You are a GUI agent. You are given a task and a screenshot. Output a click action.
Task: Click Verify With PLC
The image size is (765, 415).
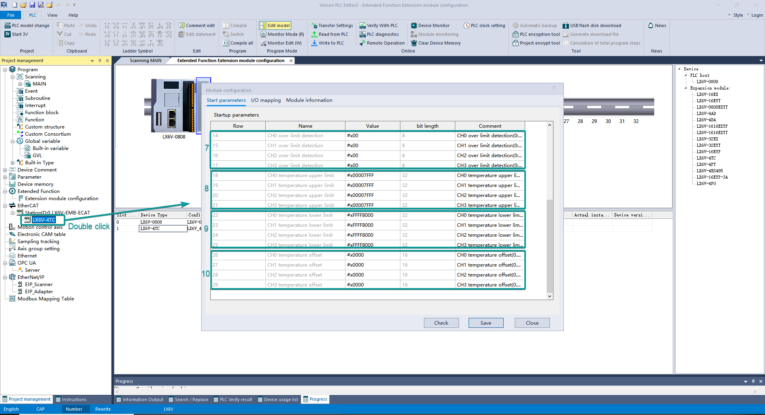tap(379, 25)
